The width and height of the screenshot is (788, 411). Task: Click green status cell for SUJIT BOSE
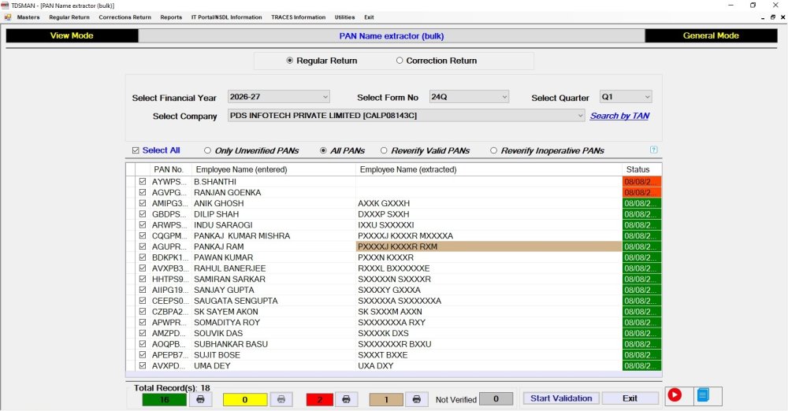tap(641, 355)
